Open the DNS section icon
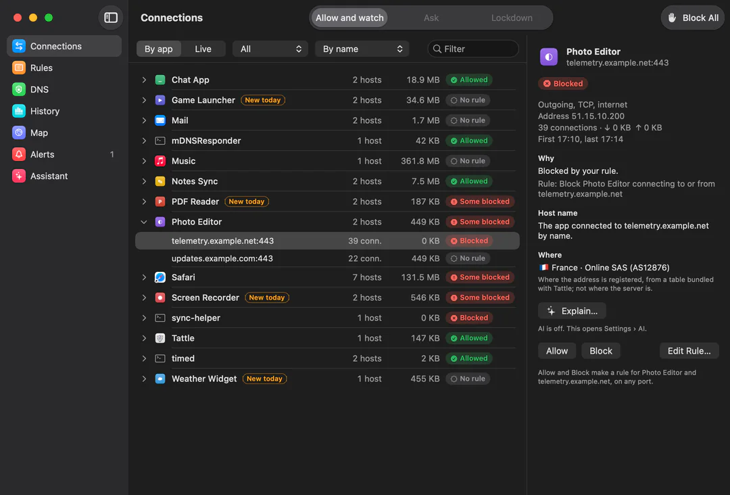The height and width of the screenshot is (495, 730). tap(19, 89)
